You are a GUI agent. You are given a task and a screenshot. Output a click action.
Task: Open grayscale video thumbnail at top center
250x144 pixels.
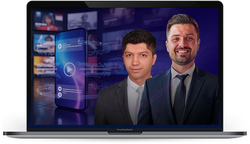(x=82, y=20)
